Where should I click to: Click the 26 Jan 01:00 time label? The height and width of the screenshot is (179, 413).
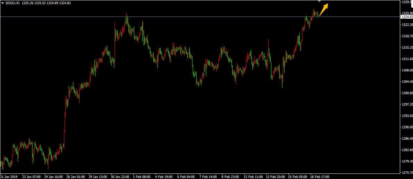pyautogui.click(x=75, y=177)
